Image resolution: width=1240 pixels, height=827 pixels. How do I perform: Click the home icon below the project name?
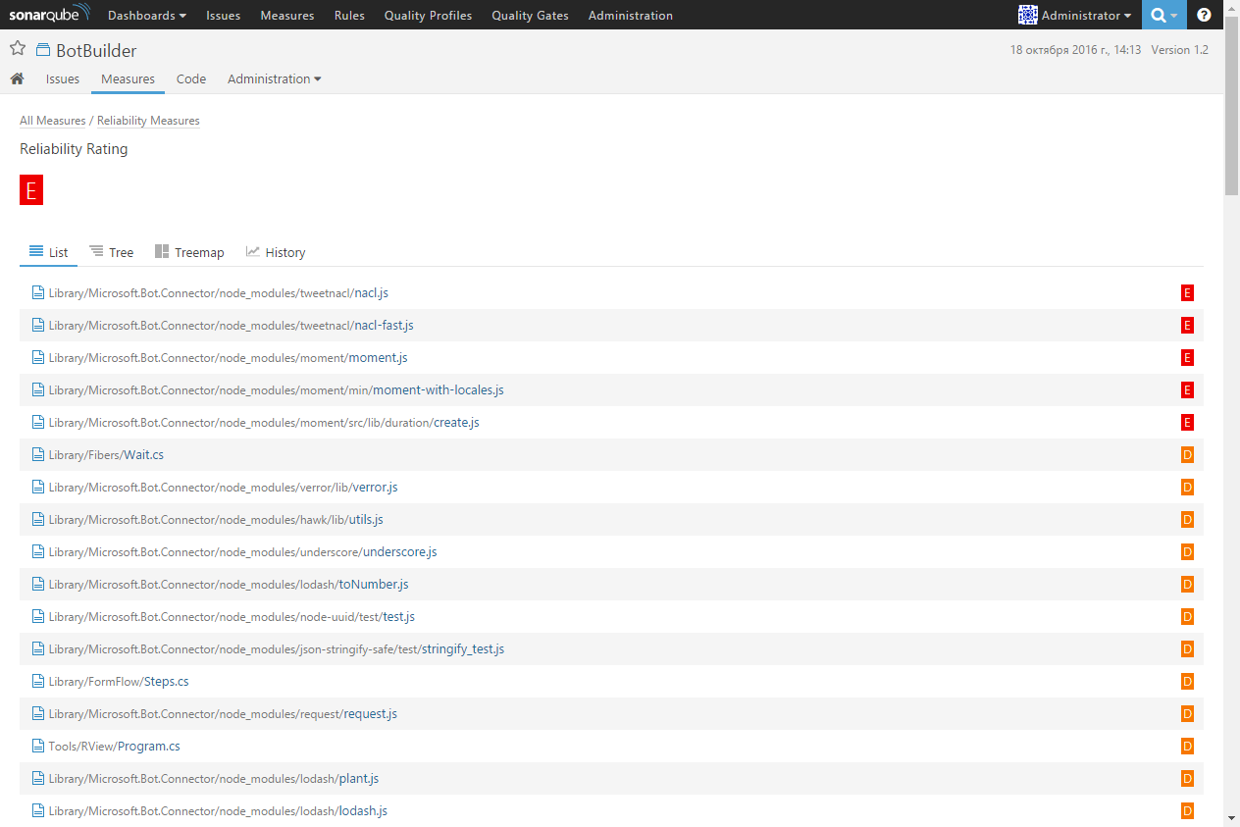pyautogui.click(x=17, y=78)
